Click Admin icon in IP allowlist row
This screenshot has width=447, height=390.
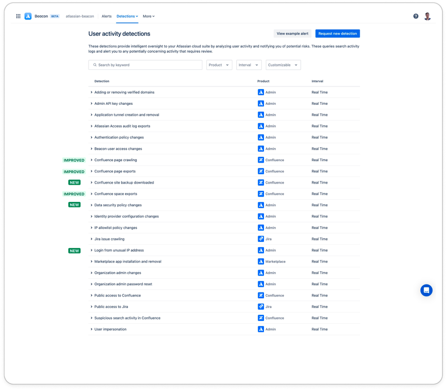(261, 227)
